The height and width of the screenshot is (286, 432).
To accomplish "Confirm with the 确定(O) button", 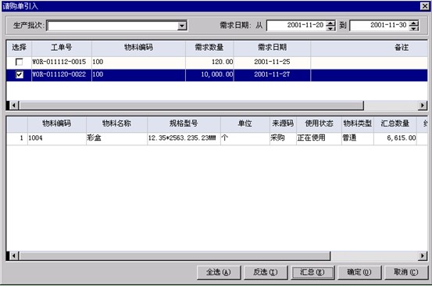I will tap(359, 273).
